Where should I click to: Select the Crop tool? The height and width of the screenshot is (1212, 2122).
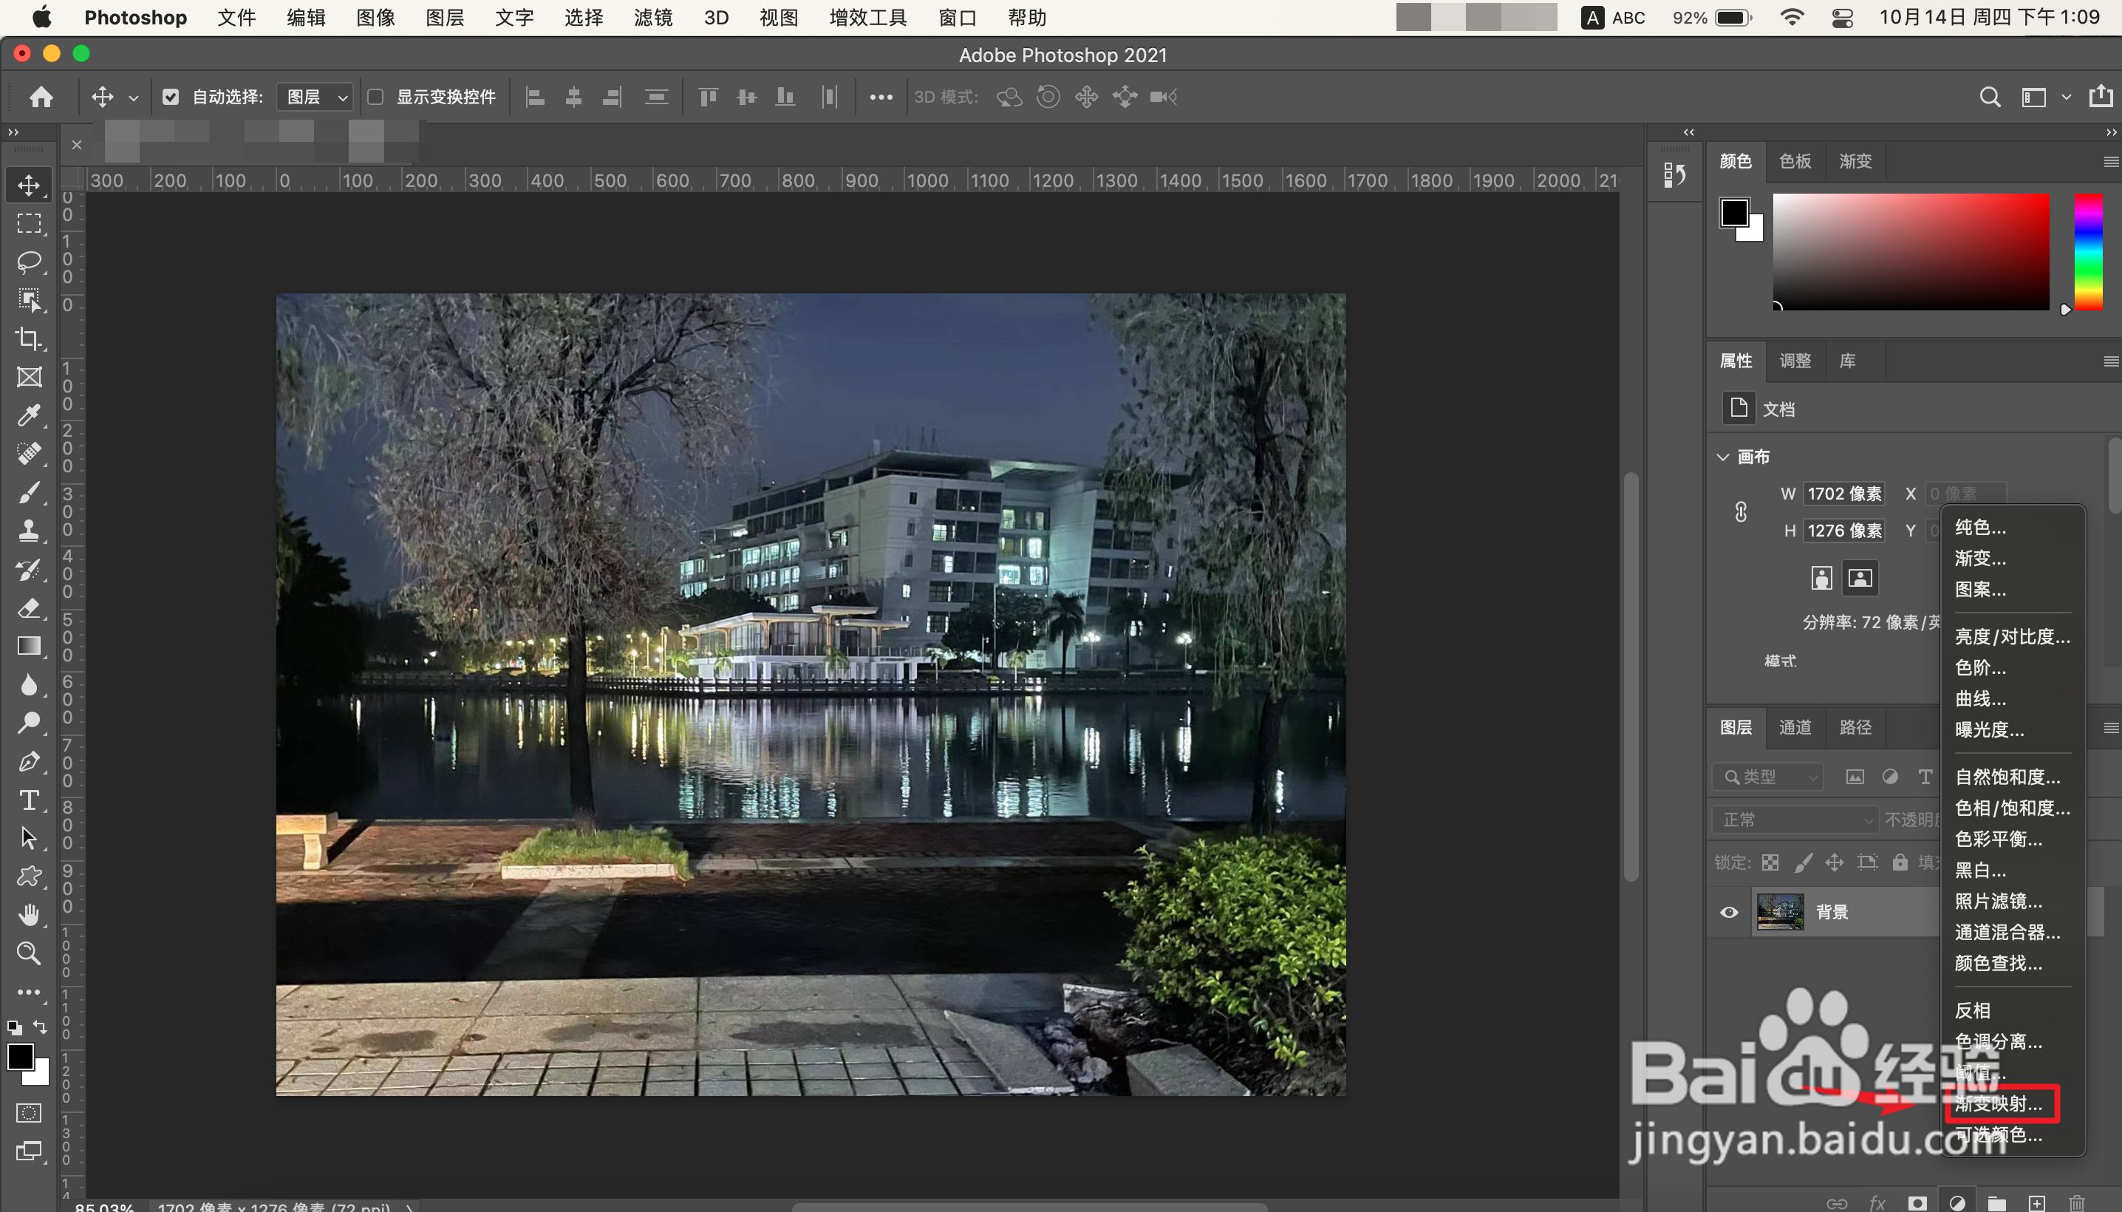pos(29,338)
